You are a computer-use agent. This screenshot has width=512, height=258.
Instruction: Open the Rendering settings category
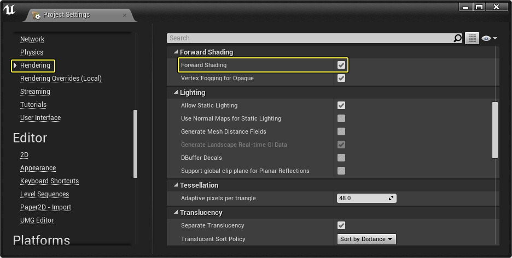[x=35, y=65]
